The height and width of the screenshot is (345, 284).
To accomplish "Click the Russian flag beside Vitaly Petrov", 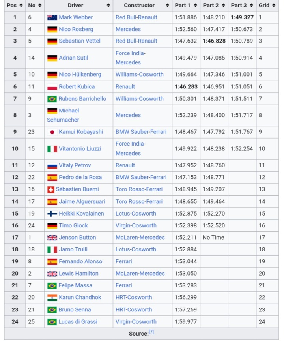I will click(52, 165).
